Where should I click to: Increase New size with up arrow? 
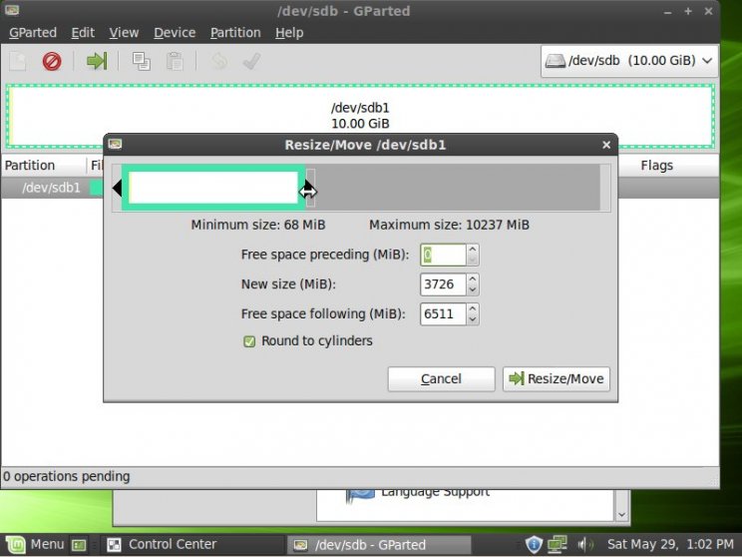473,278
